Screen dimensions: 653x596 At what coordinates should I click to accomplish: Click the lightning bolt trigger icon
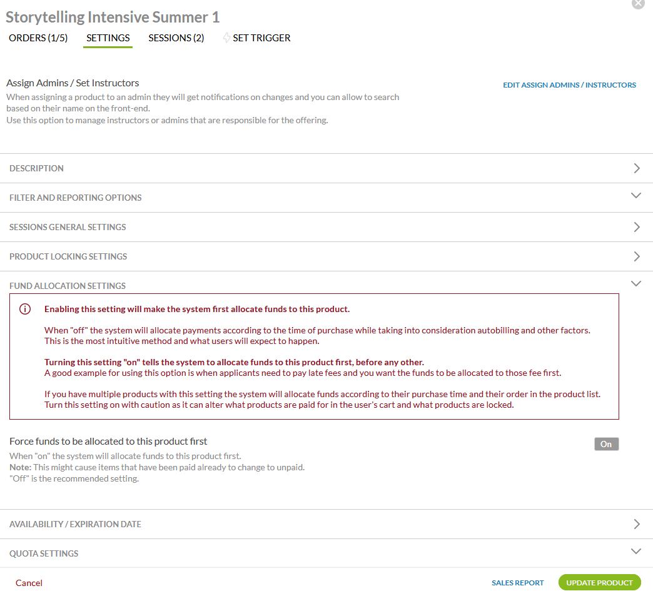click(226, 38)
